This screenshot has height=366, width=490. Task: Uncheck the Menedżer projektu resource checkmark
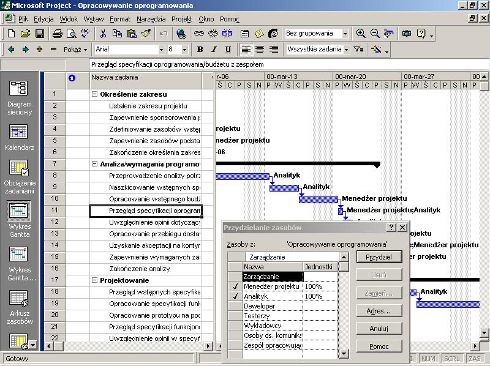[x=235, y=286]
